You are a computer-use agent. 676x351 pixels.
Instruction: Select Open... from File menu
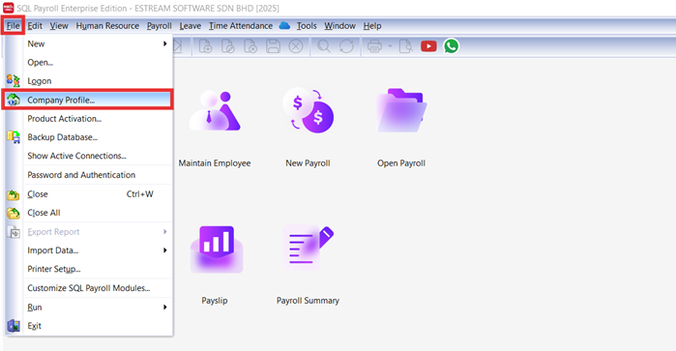(x=88, y=62)
